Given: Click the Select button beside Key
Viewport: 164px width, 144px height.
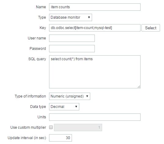Looking at the screenshot, I should [151, 28].
